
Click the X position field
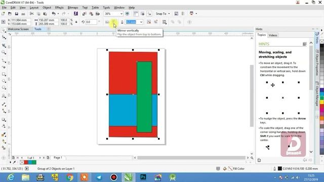coord(21,20)
